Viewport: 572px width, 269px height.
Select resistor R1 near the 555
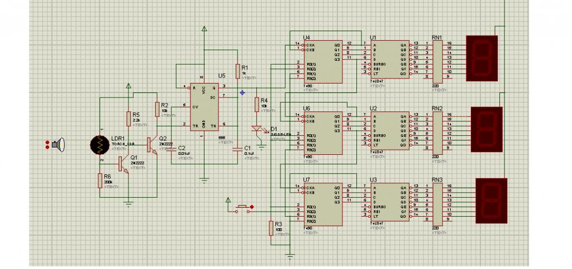[x=238, y=71]
